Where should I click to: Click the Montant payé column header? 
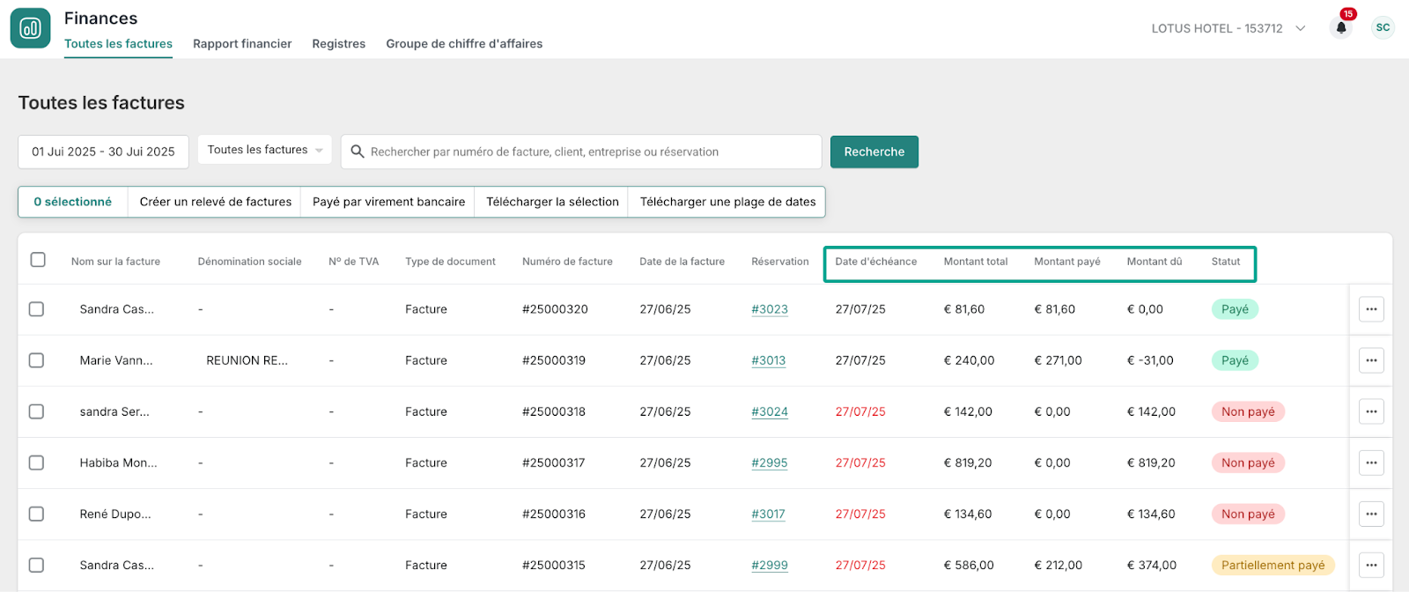coord(1067,262)
